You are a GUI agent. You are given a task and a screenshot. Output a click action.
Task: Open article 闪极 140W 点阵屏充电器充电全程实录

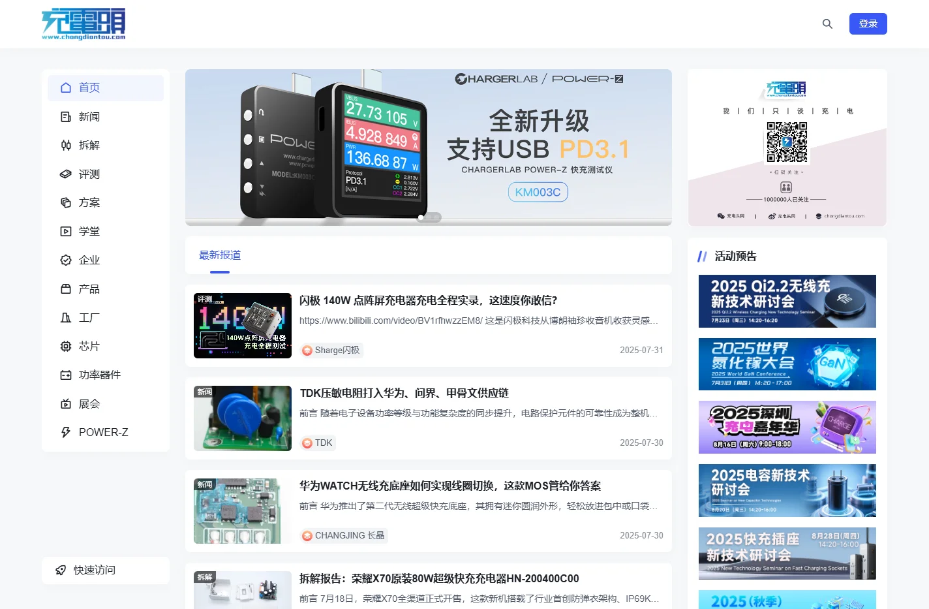(x=428, y=300)
